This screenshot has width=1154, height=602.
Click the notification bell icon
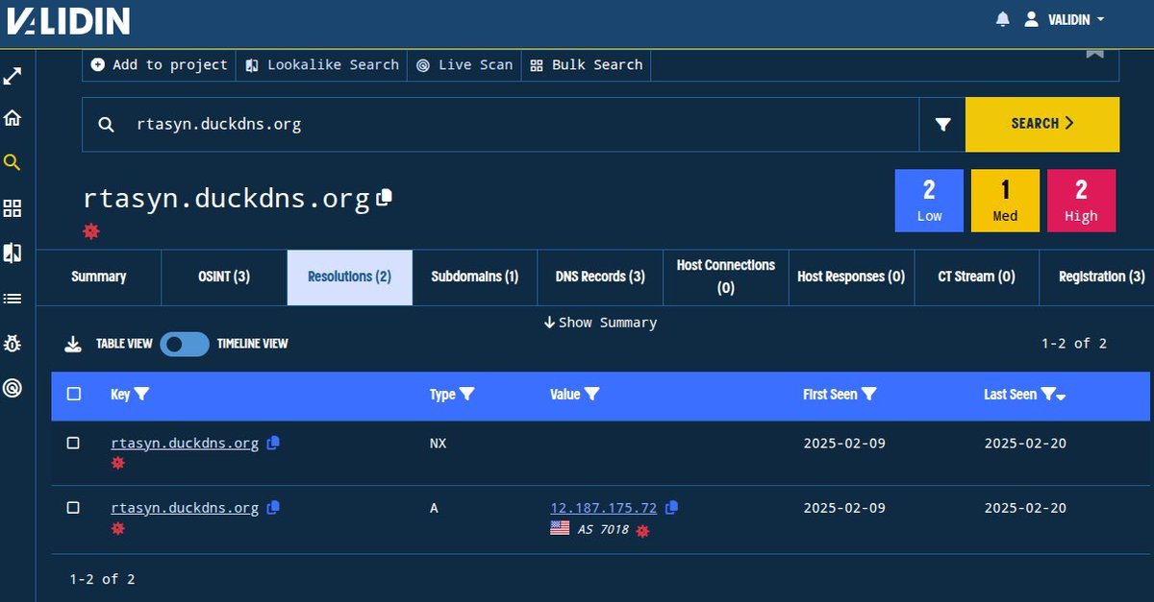tap(1003, 19)
